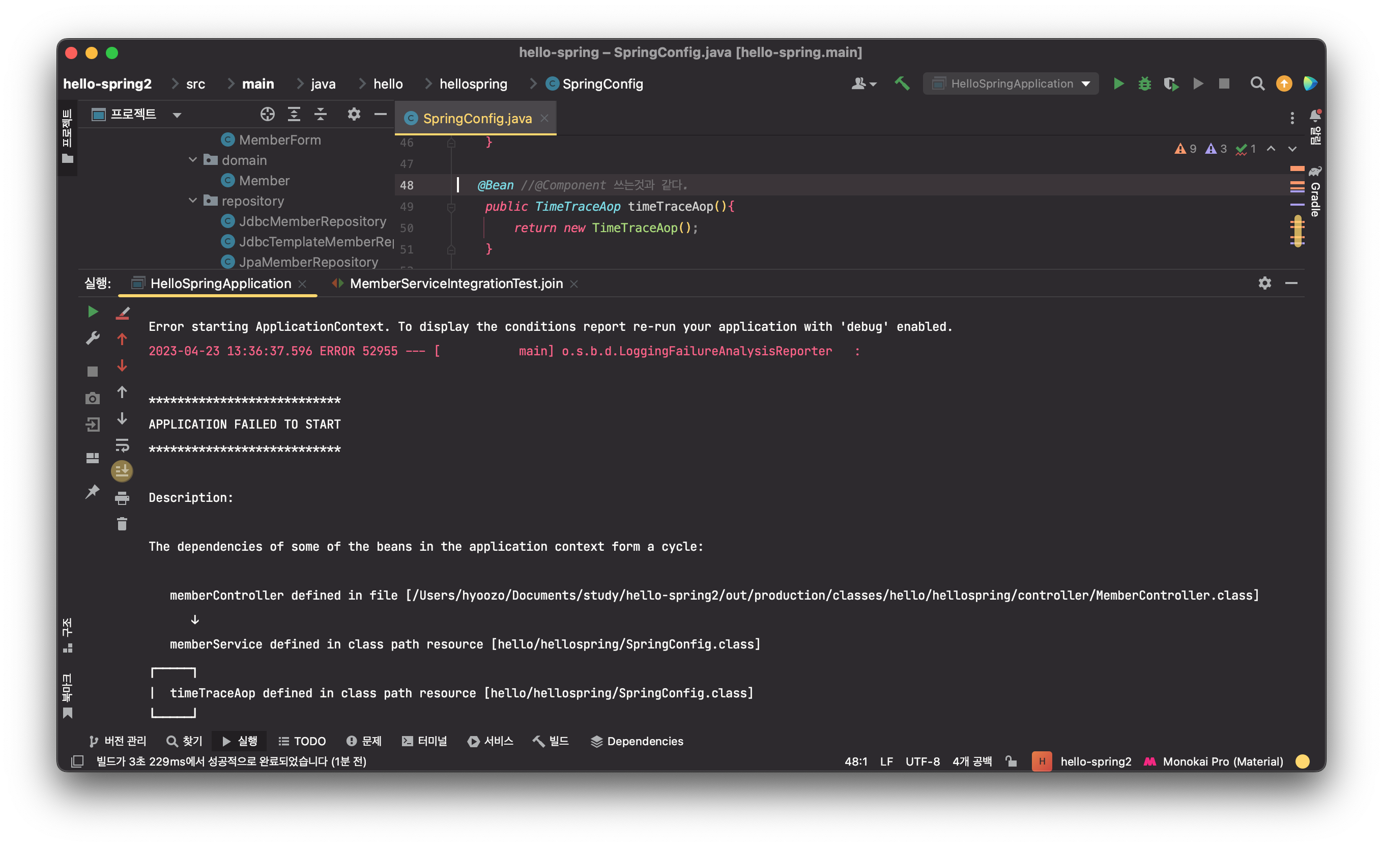Click the IDE update arrow icon
This screenshot has height=847, width=1383.
click(x=1284, y=83)
